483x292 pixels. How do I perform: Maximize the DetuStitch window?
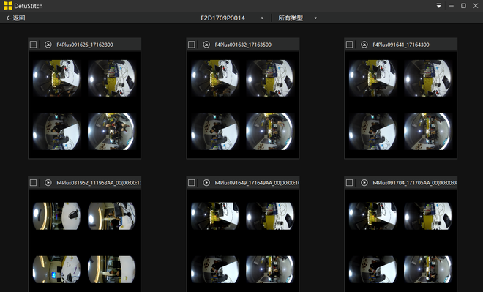point(463,6)
